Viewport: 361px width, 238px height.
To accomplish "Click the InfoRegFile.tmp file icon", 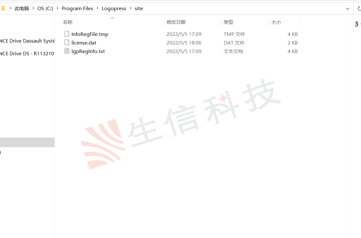I will [x=67, y=34].
